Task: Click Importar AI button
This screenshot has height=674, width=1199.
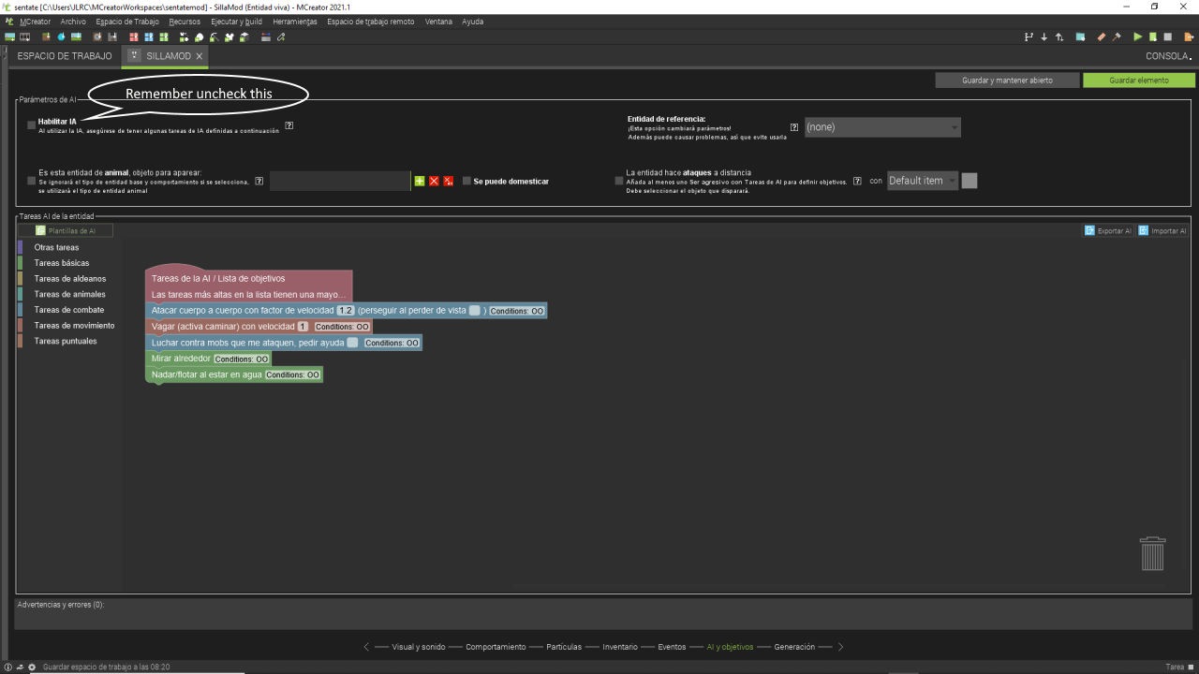Action: [x=1162, y=230]
